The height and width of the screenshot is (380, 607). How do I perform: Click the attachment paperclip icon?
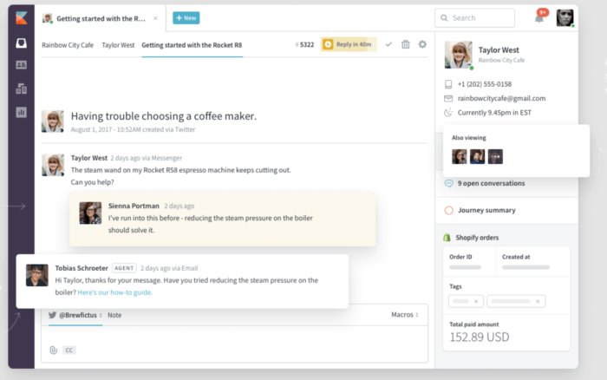[x=53, y=350]
